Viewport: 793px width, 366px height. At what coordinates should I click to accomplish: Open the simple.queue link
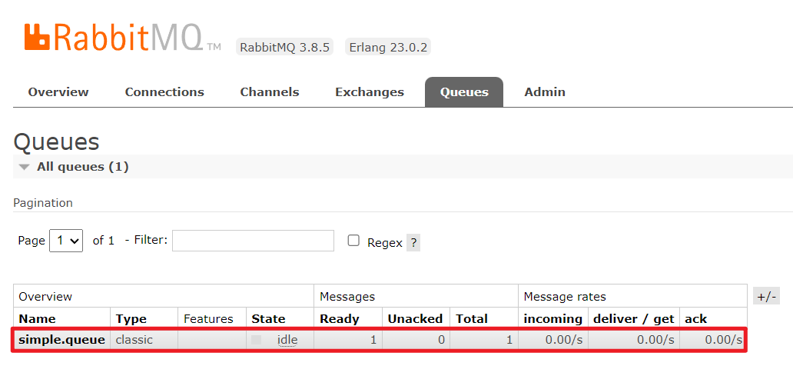point(61,340)
